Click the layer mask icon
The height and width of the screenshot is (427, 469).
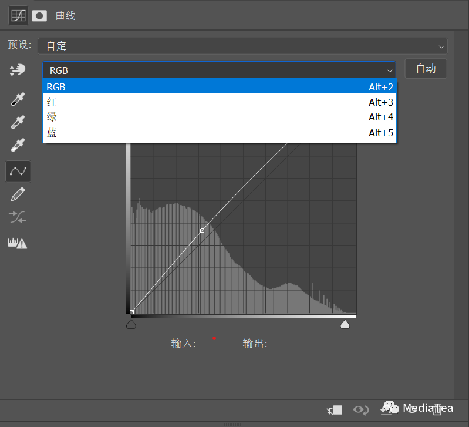tap(39, 15)
